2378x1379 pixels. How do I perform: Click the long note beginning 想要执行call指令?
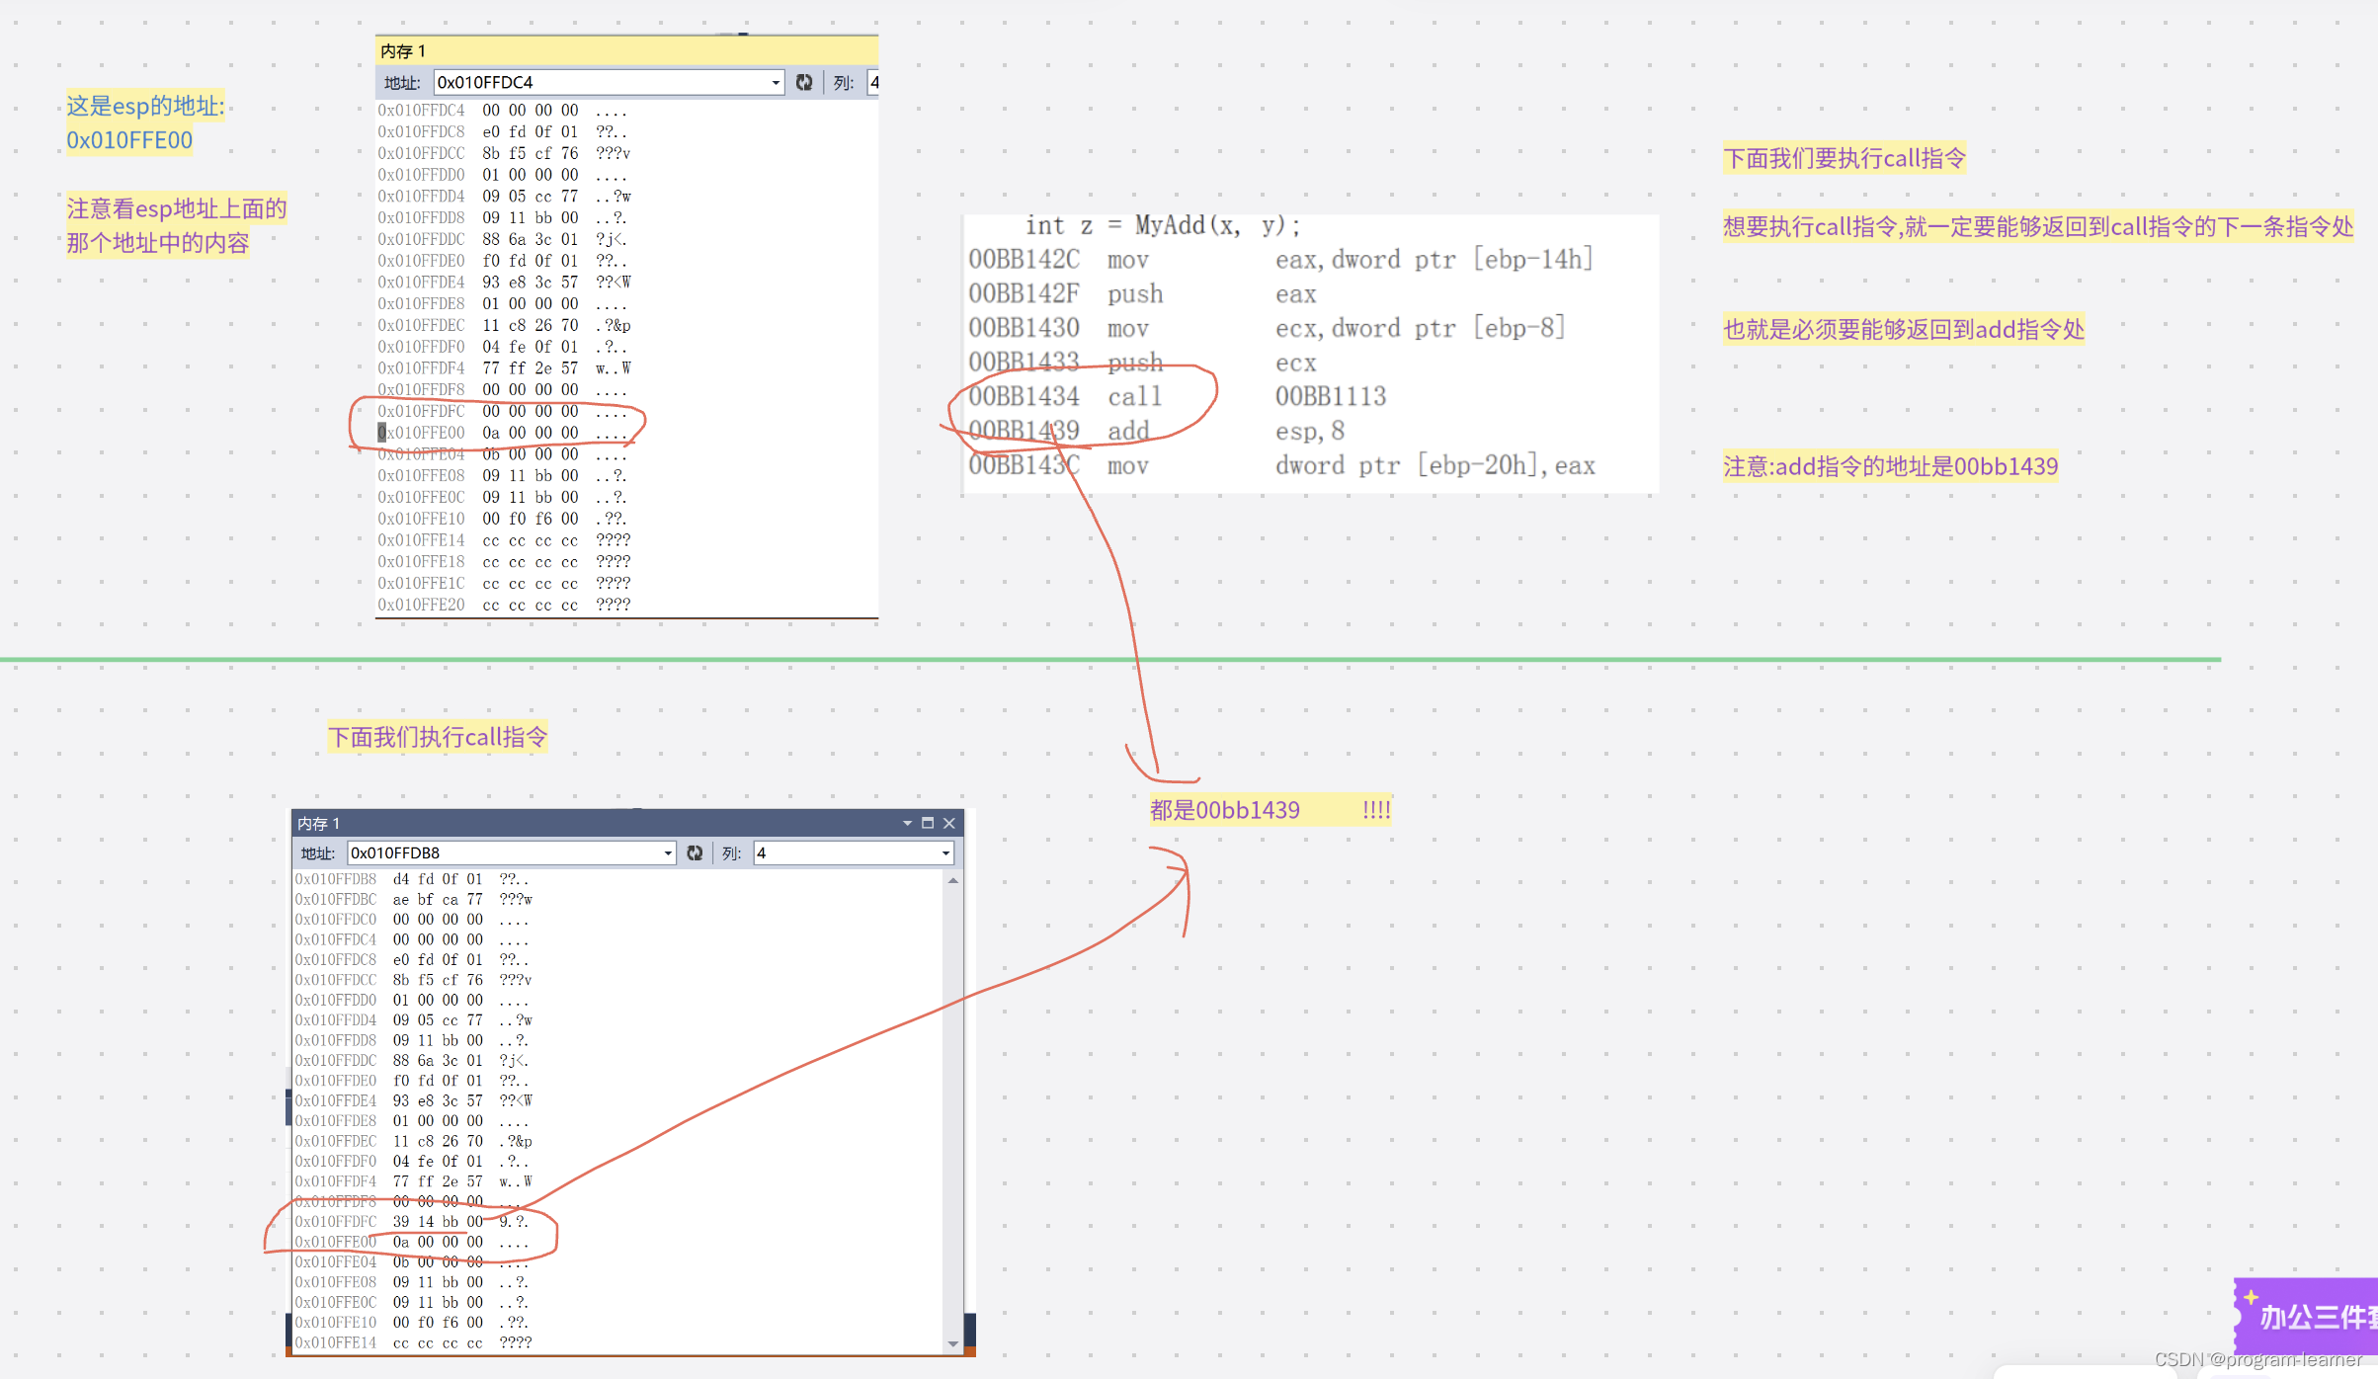point(2038,226)
